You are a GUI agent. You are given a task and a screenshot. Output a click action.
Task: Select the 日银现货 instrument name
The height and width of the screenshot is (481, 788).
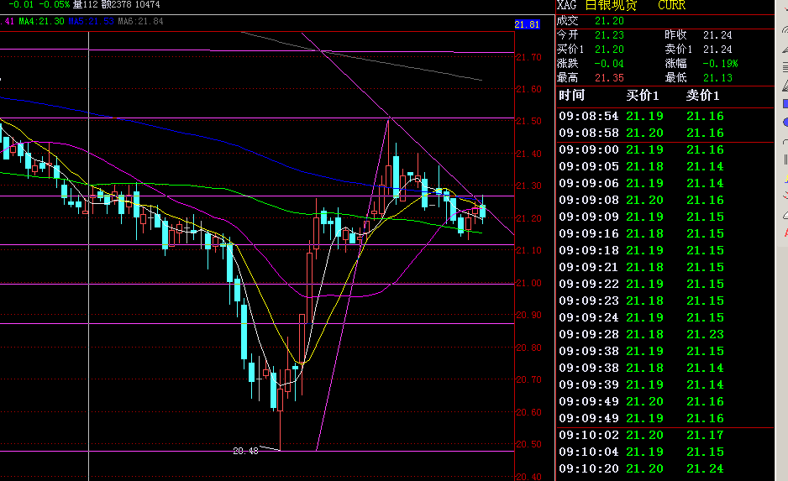click(611, 5)
